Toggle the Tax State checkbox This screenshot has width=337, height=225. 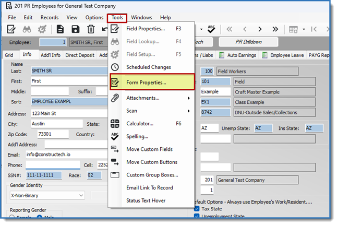(x=197, y=209)
